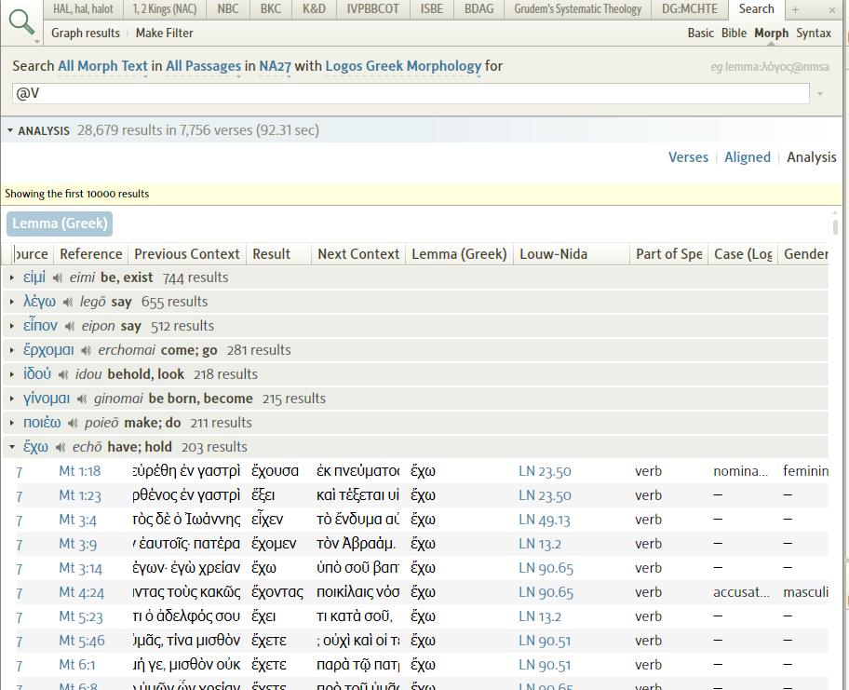Close the Search panel with X

[831, 9]
